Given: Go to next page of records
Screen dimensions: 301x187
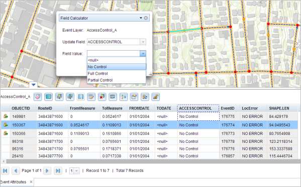Looking at the screenshot, I should pos(47,170).
